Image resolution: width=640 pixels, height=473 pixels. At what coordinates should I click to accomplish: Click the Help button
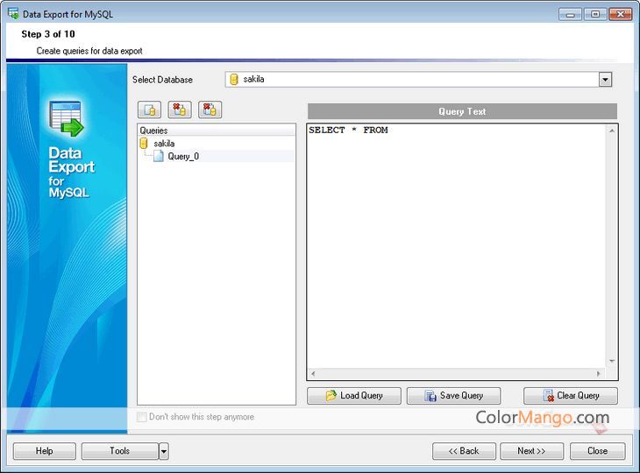(x=45, y=451)
